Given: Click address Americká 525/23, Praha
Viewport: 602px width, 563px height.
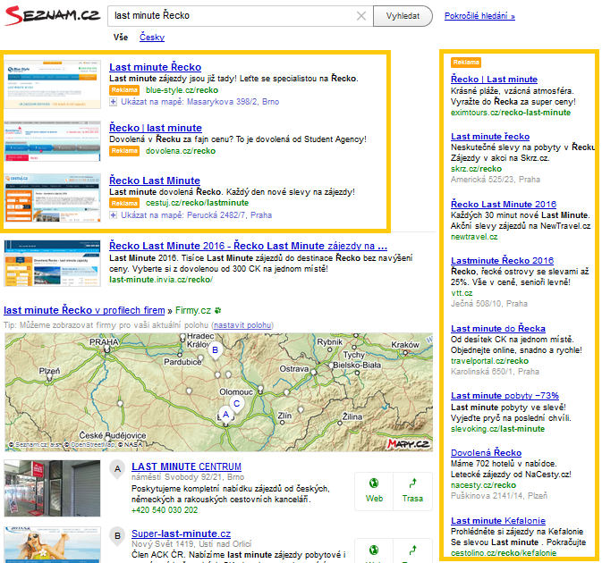Looking at the screenshot, I should 496,180.
